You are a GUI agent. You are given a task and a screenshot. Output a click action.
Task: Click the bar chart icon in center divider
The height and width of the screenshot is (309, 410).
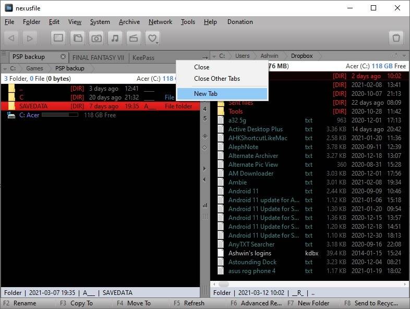tap(204, 205)
